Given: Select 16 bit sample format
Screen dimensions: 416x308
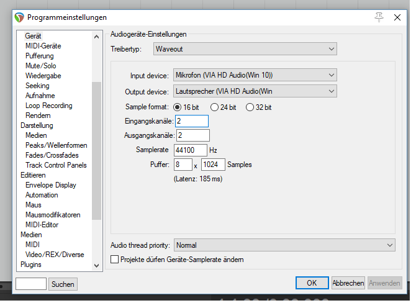Looking at the screenshot, I should pyautogui.click(x=177, y=107).
